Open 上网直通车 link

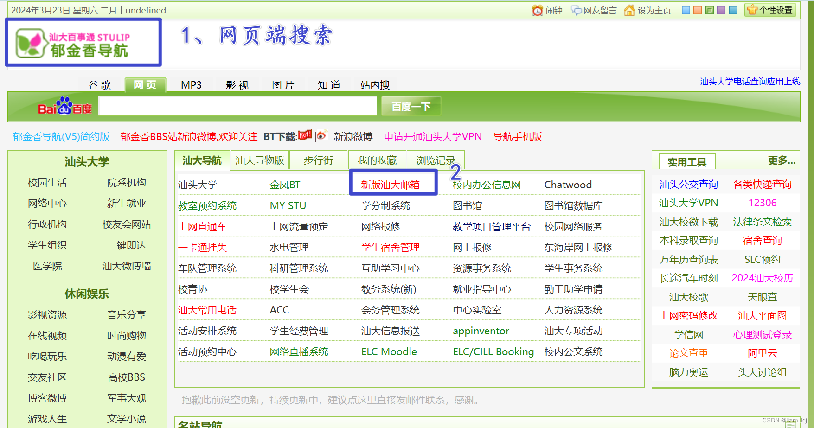(x=202, y=226)
